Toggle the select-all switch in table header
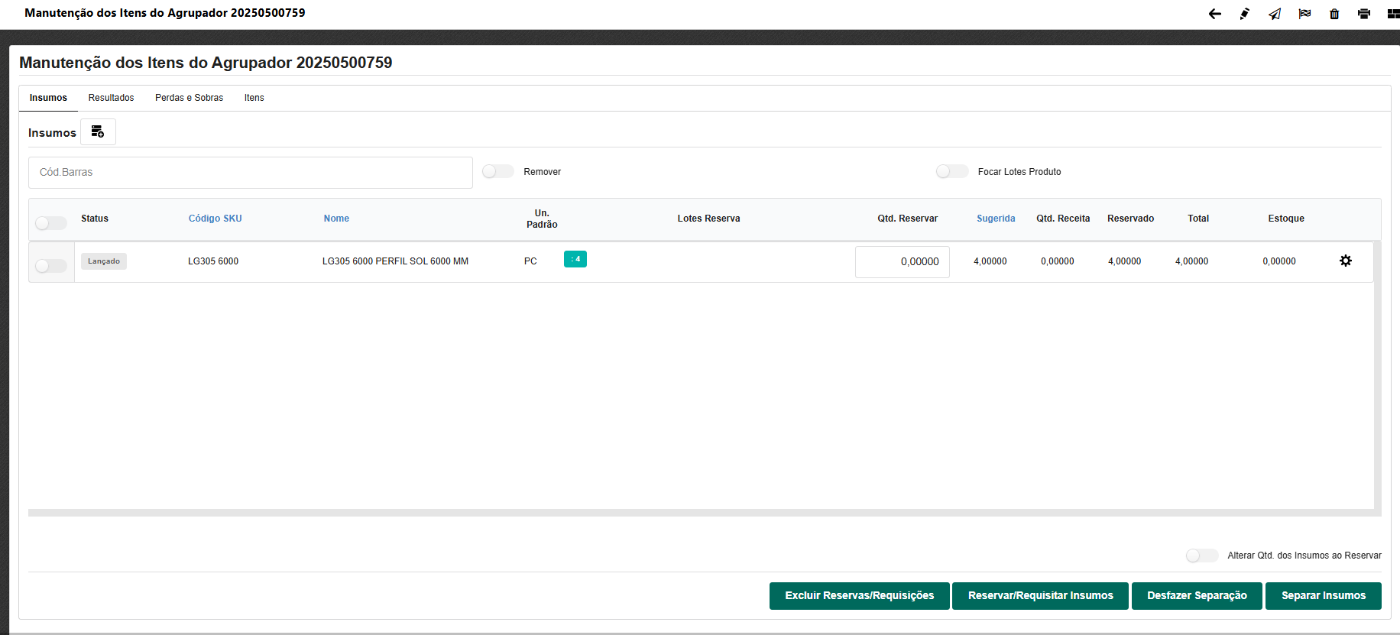The image size is (1400, 635). (x=51, y=222)
